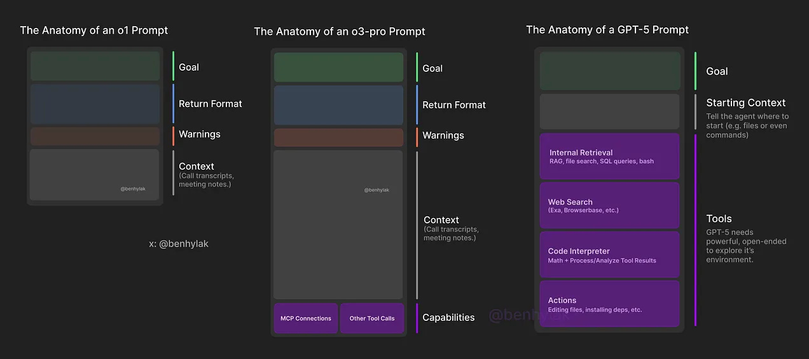Image resolution: width=809 pixels, height=359 pixels.
Task: Select the green Goal block in o1 diagram
Action: (95, 66)
